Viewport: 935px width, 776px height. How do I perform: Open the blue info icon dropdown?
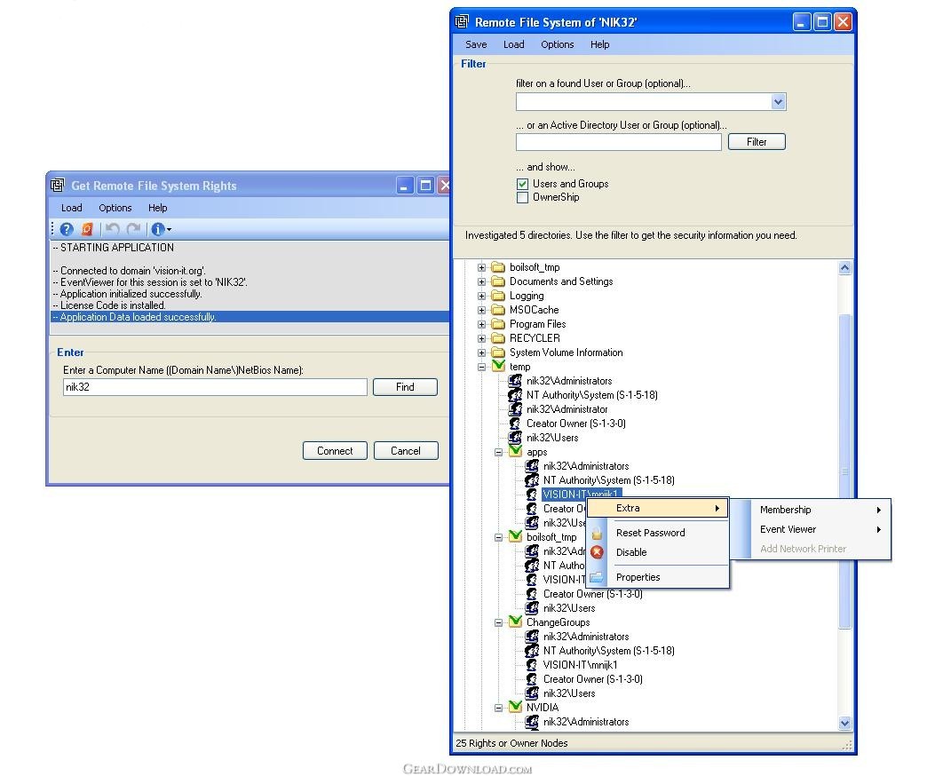(x=161, y=229)
